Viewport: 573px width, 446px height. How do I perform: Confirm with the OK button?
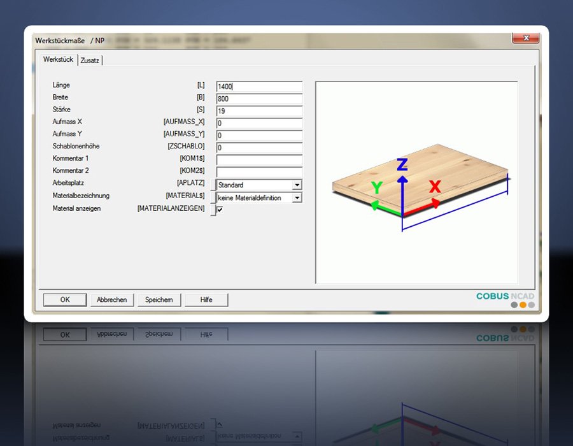(65, 299)
